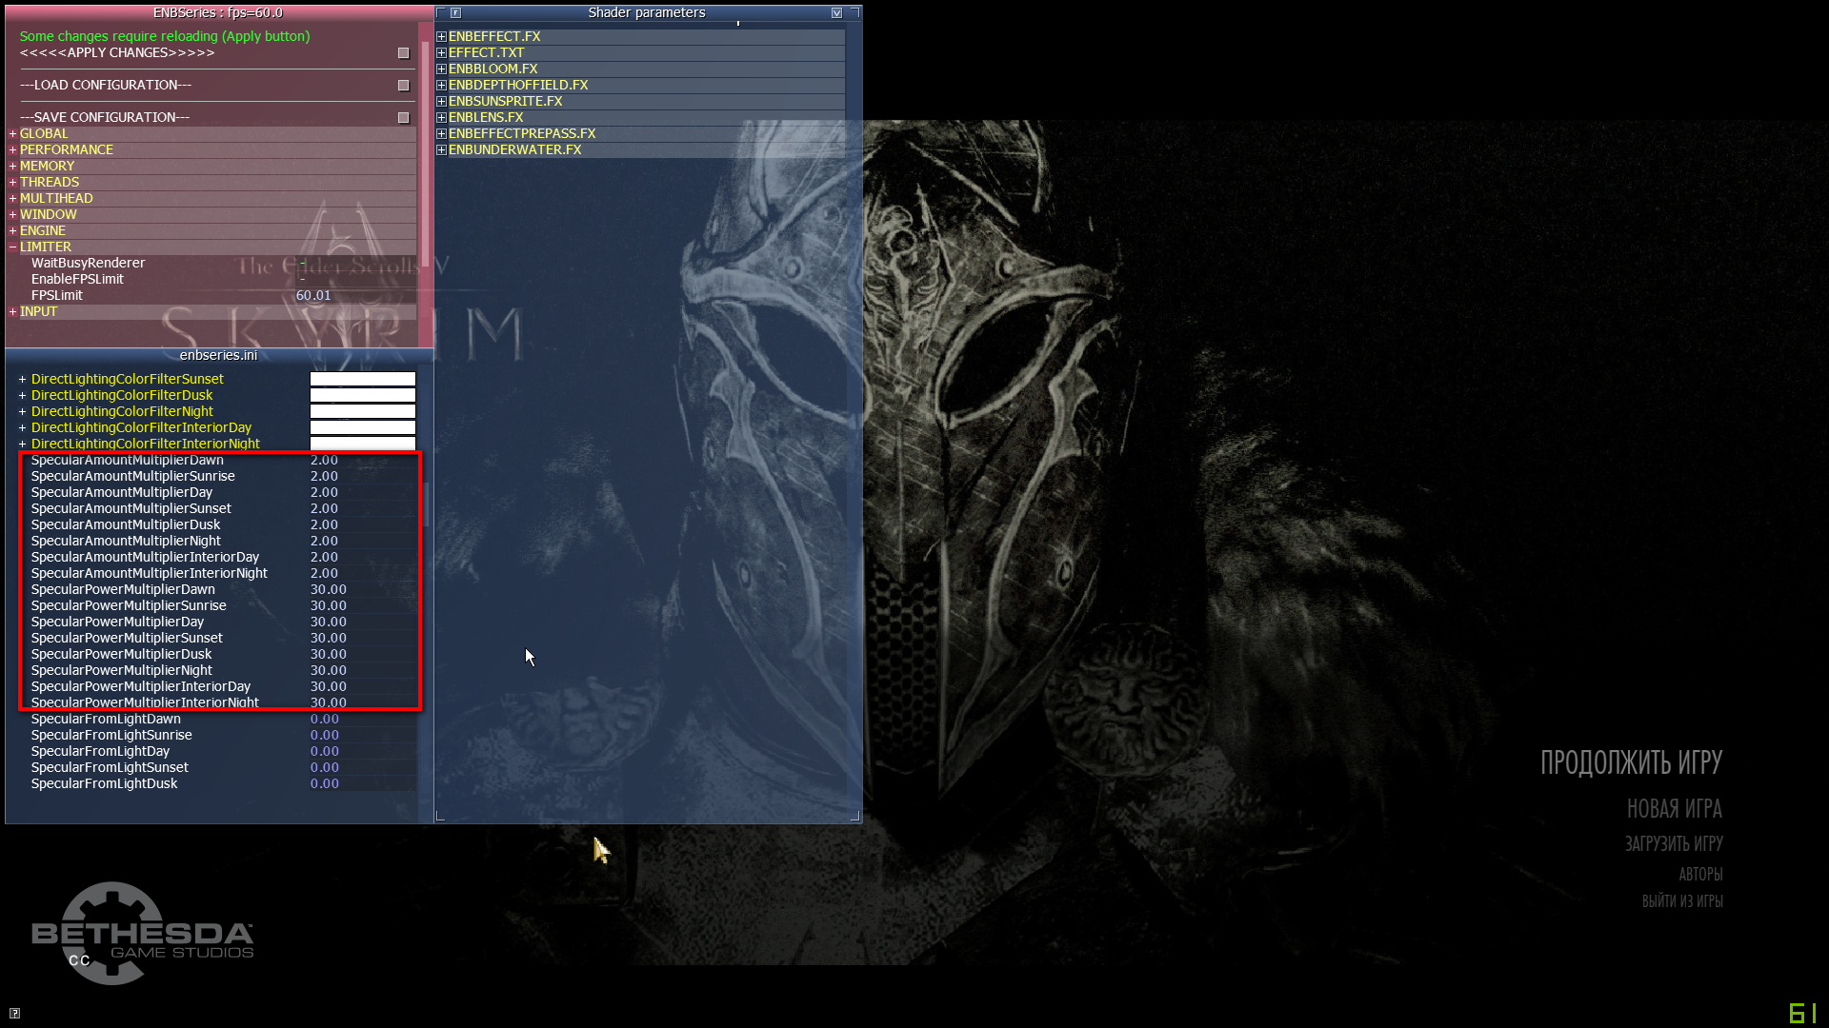Click the question mark icon at screen bottom-left
Screen dimensions: 1829x1028
pos(14,1014)
